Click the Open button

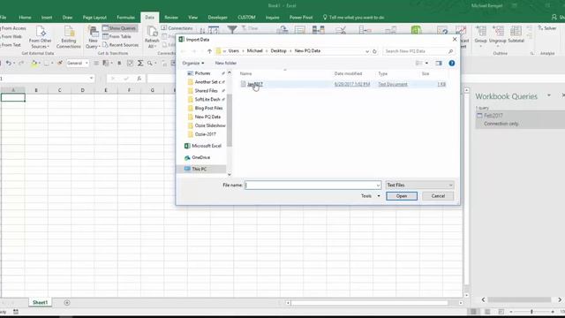402,196
